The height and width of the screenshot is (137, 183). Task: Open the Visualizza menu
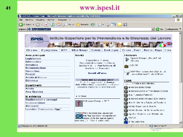(40, 20)
